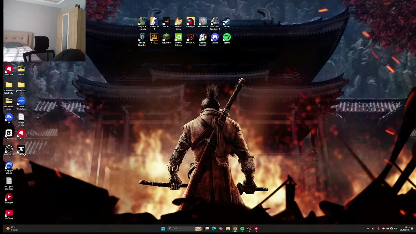Click the CurseForge desktop shortcut

21,150
